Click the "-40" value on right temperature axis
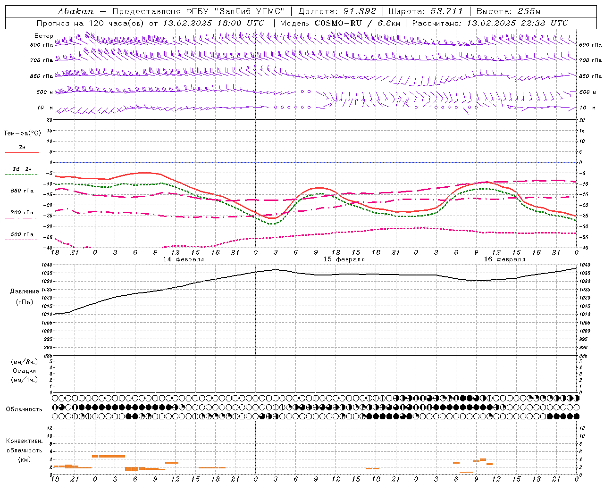 (x=584, y=248)
